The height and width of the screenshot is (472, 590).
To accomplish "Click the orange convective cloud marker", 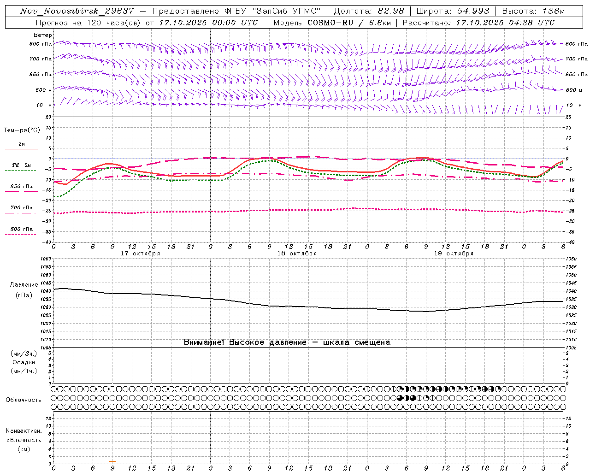I will point(112,461).
